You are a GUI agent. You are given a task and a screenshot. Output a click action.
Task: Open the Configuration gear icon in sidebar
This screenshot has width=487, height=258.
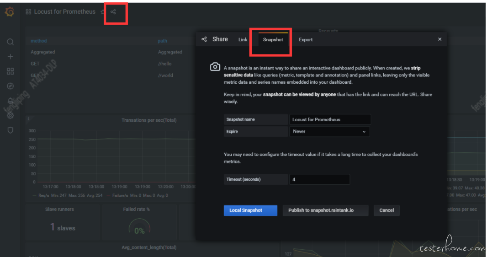[10, 116]
